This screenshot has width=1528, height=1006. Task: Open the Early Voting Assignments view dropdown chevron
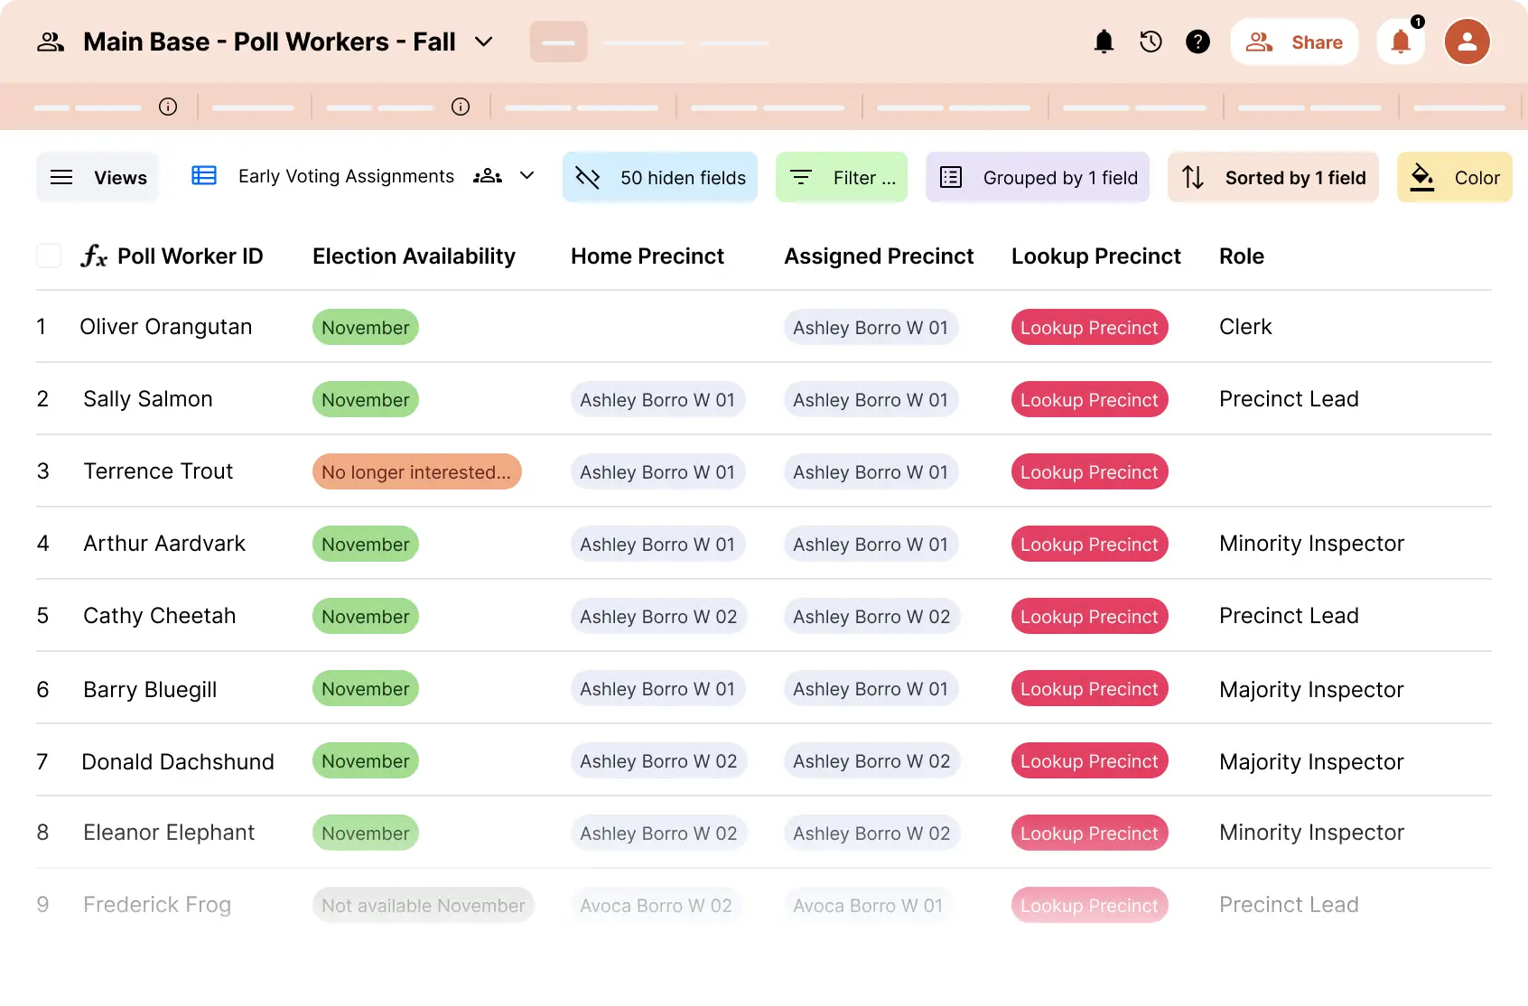[x=526, y=177]
